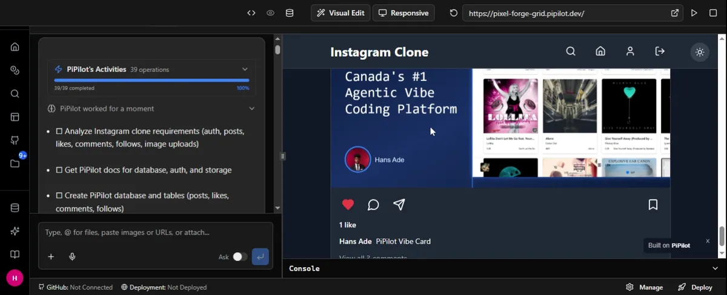Toggle the light/dark theme sun button
Image resolution: width=727 pixels, height=295 pixels.
[x=700, y=52]
